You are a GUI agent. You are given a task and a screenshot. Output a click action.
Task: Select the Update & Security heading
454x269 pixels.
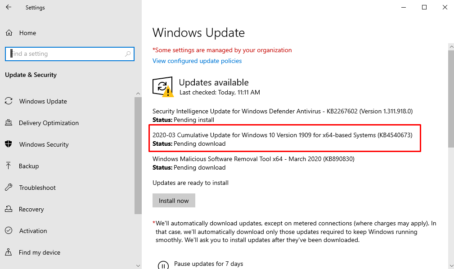coord(31,75)
